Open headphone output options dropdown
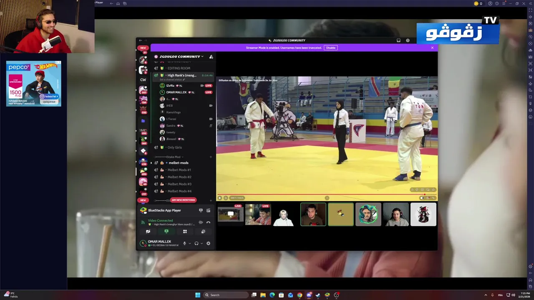The height and width of the screenshot is (300, 534). [202, 243]
